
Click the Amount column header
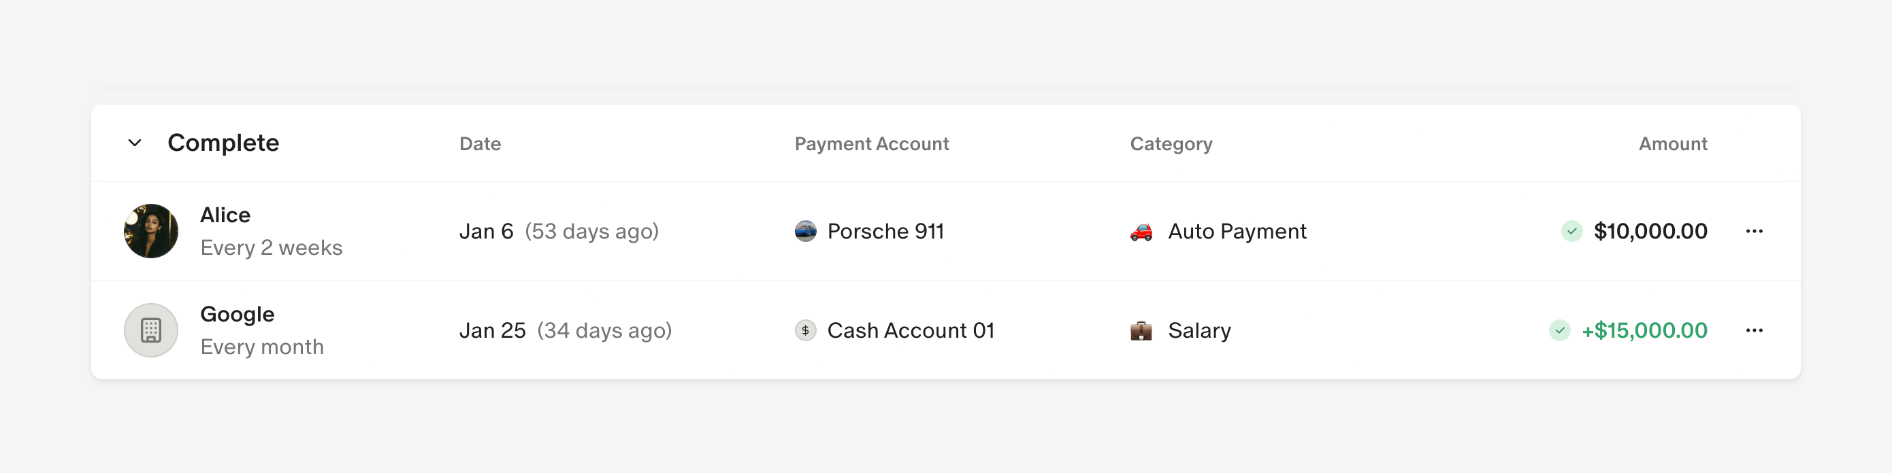click(1673, 143)
